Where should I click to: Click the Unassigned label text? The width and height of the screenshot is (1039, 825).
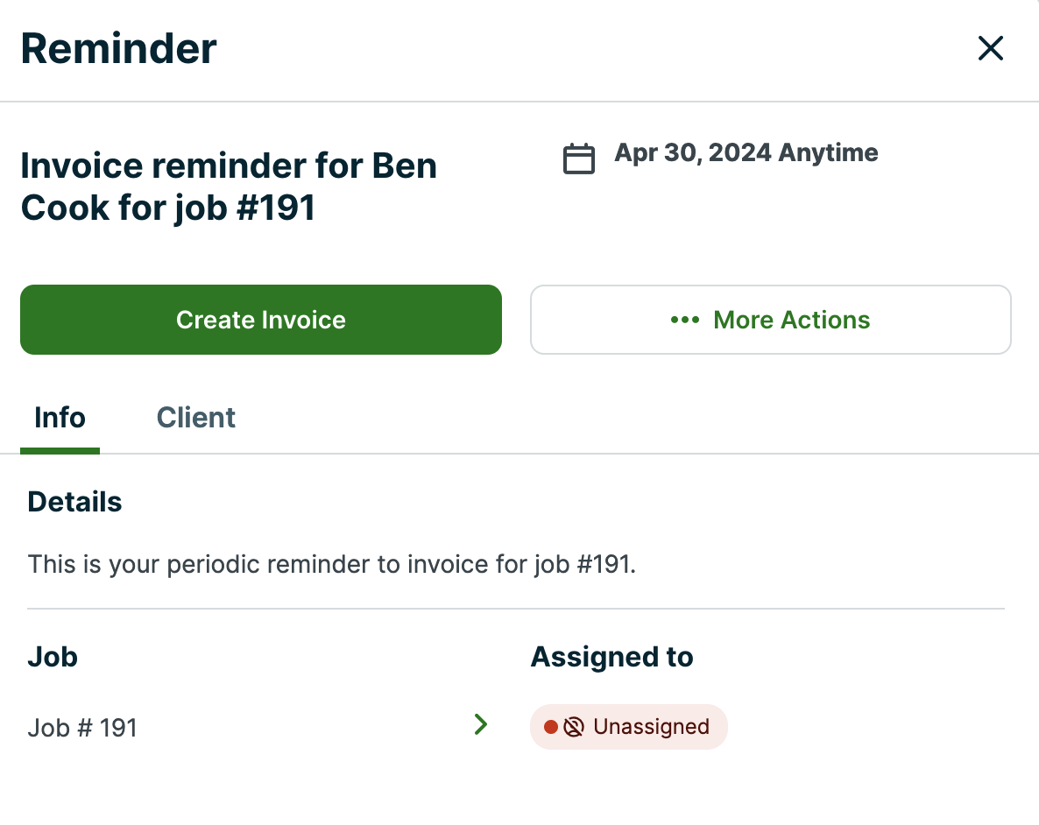click(x=651, y=727)
